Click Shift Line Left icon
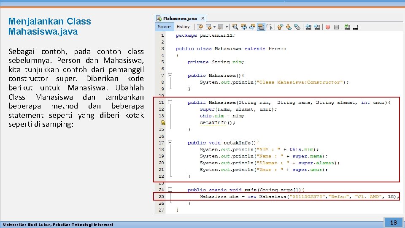This screenshot has height=228, width=405. (x=308, y=27)
